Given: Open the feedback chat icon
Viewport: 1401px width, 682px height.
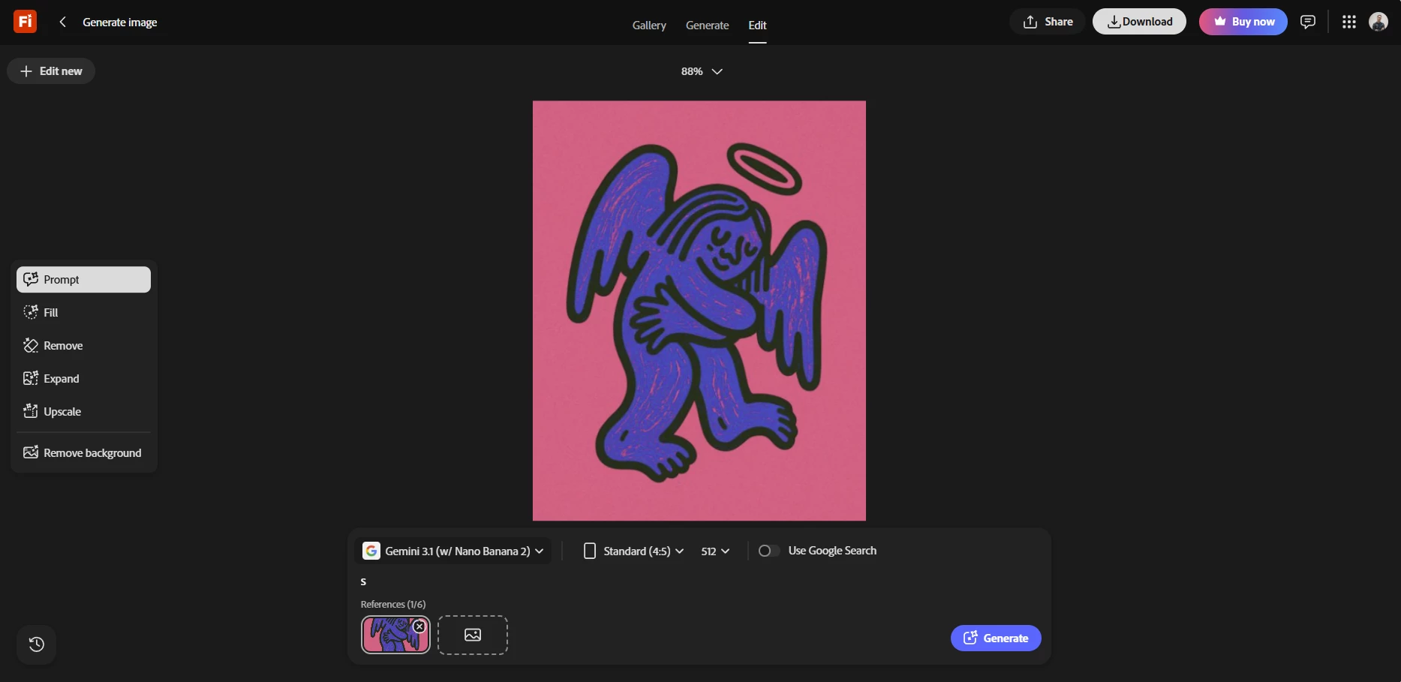Looking at the screenshot, I should pos(1308,22).
